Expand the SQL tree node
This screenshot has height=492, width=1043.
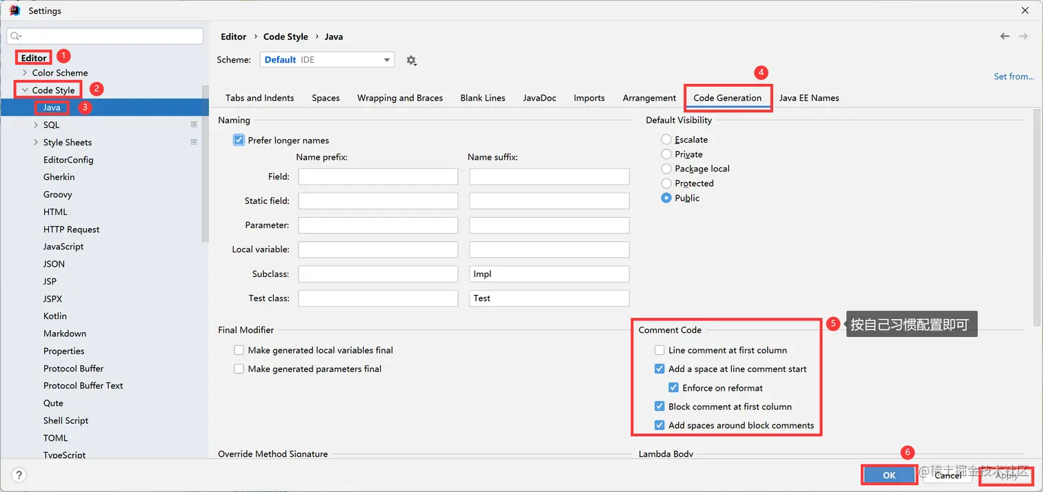coord(36,125)
